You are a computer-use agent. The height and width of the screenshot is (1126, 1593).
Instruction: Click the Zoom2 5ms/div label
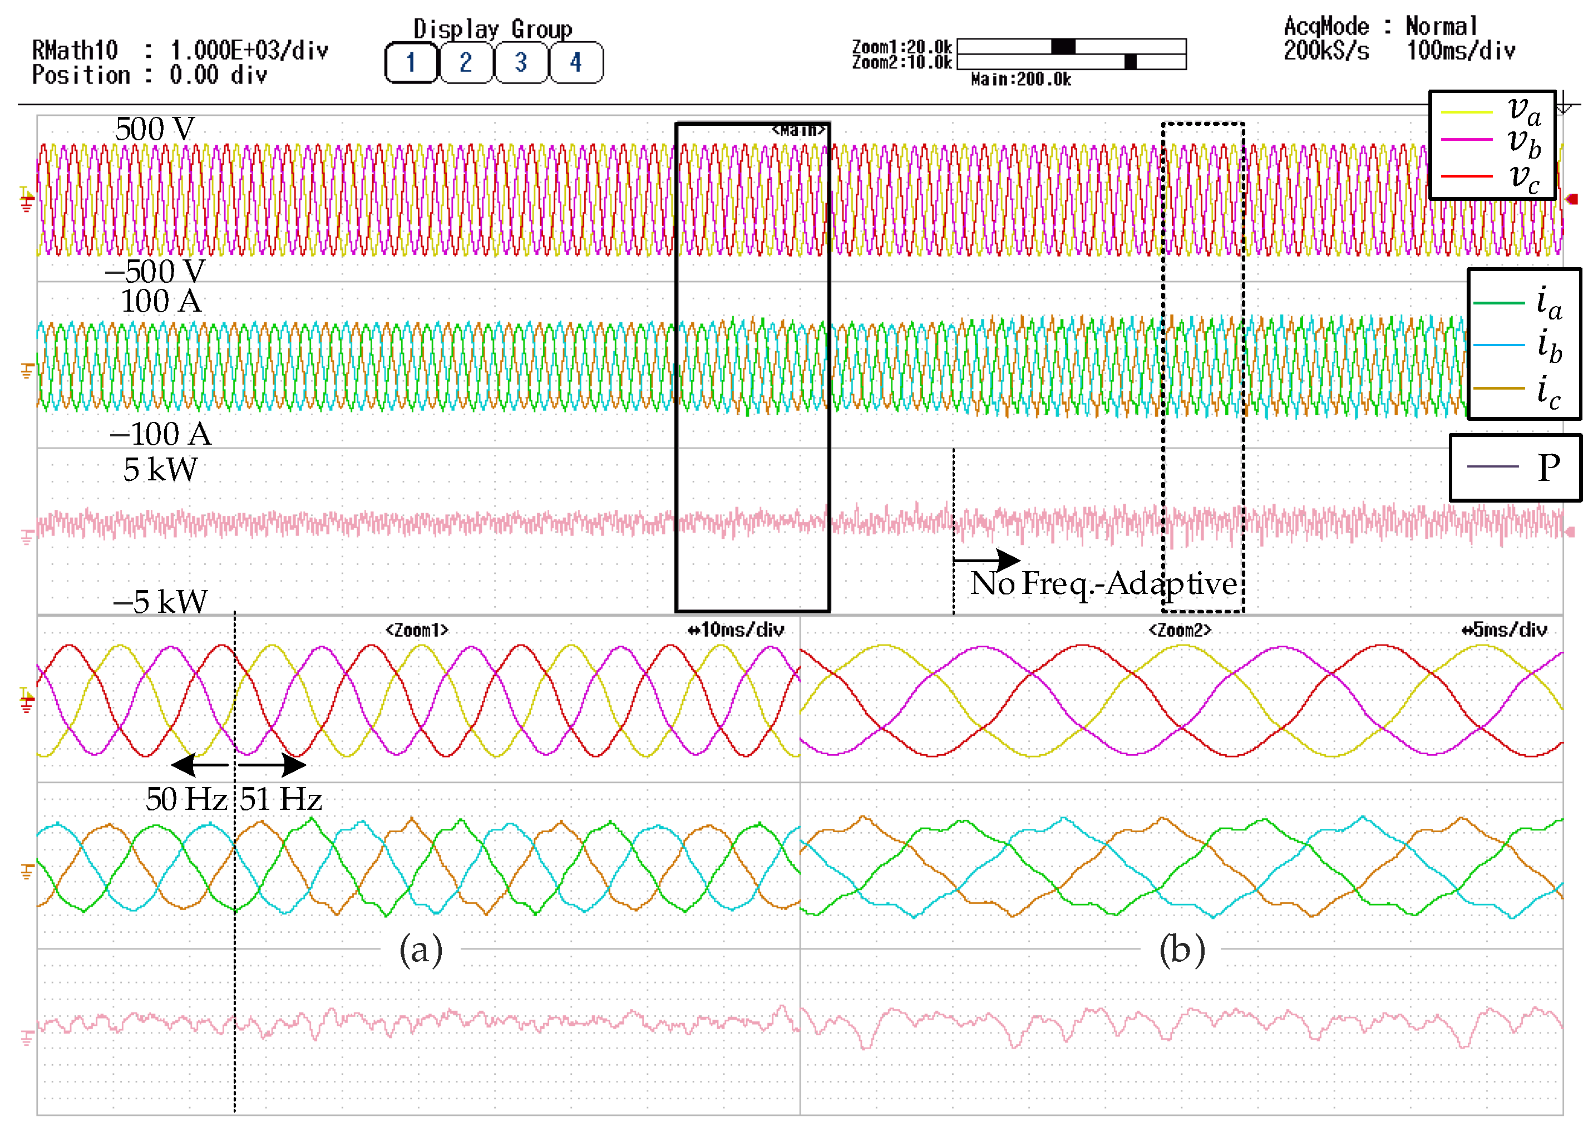(x=1504, y=630)
